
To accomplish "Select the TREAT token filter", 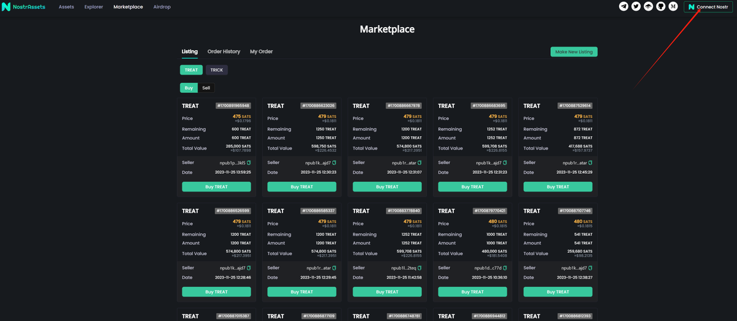I will (191, 70).
